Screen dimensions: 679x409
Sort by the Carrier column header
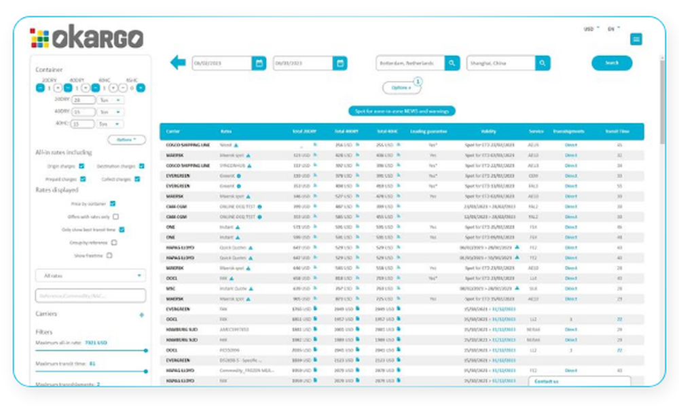point(172,131)
